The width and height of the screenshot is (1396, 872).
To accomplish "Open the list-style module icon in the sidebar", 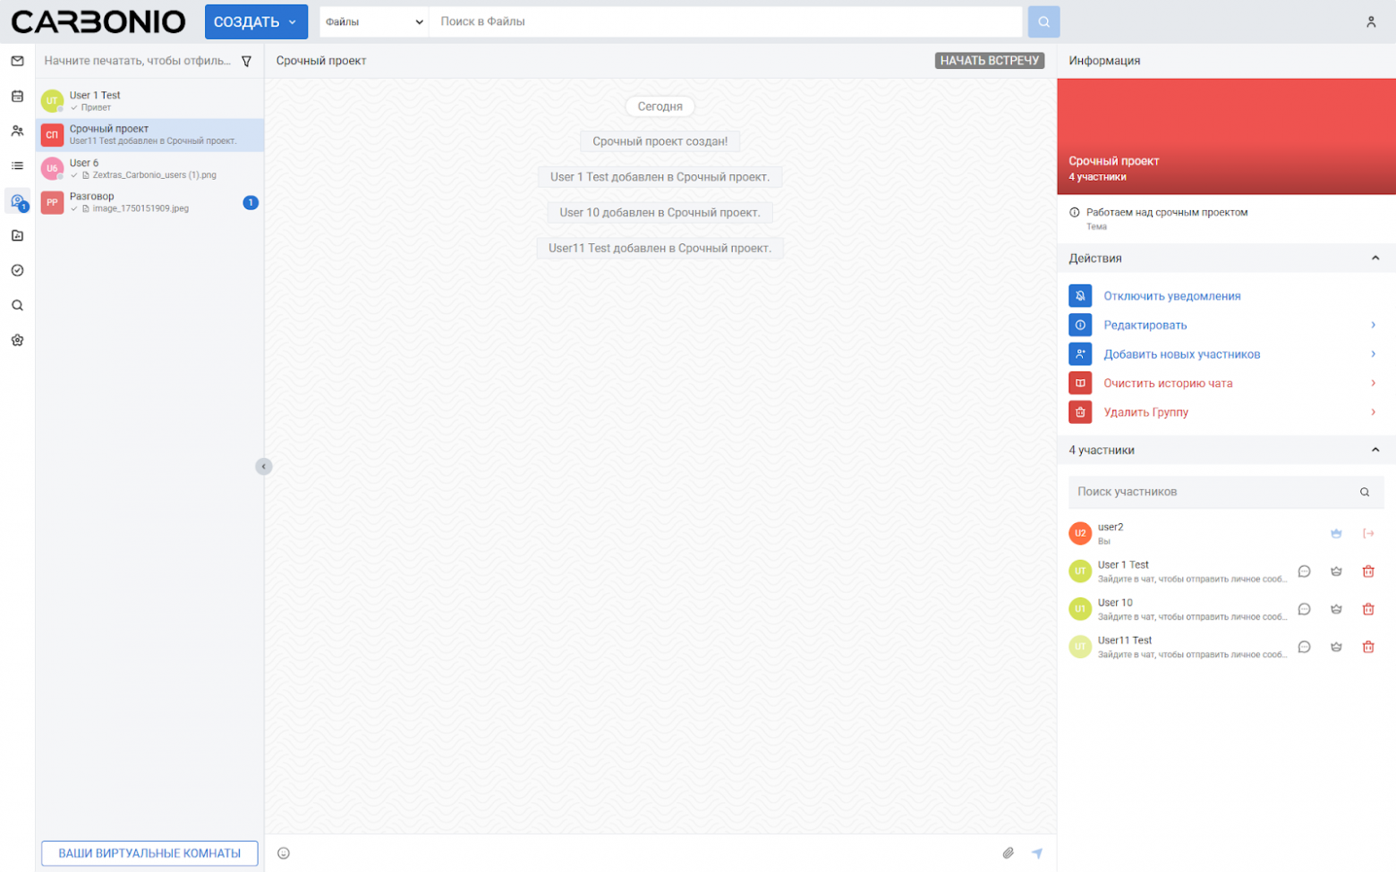I will click(x=17, y=165).
